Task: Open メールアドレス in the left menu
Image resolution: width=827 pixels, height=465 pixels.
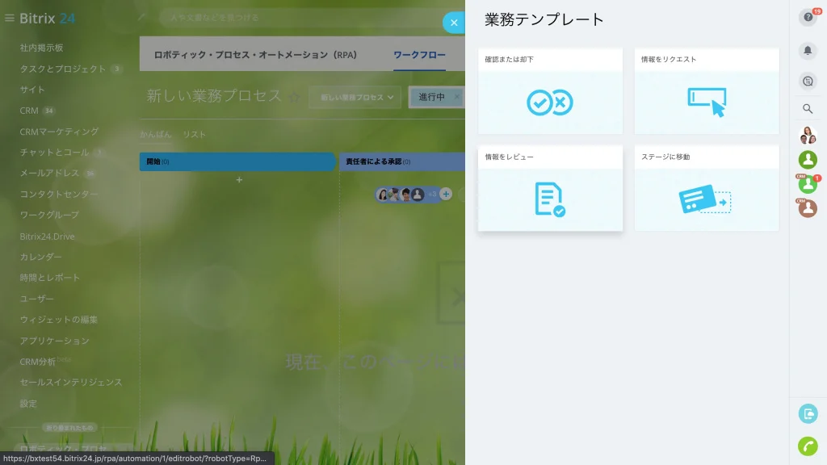Action: (49, 173)
